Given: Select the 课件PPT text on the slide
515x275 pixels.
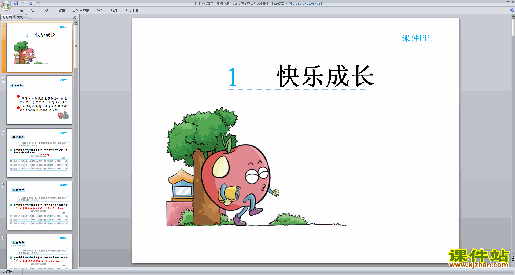Looking at the screenshot, I should 418,38.
